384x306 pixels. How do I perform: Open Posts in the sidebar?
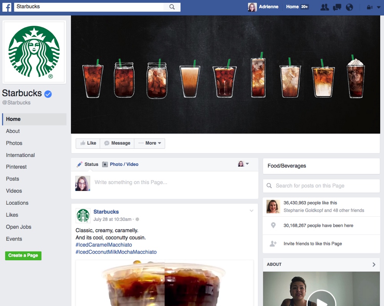13,179
